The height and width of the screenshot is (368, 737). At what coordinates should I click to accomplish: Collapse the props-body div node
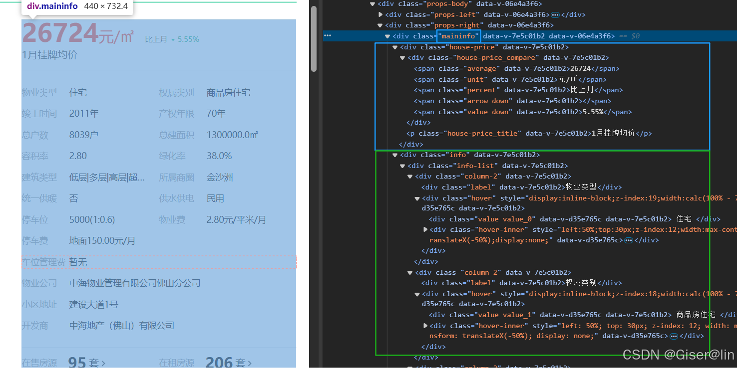(372, 4)
